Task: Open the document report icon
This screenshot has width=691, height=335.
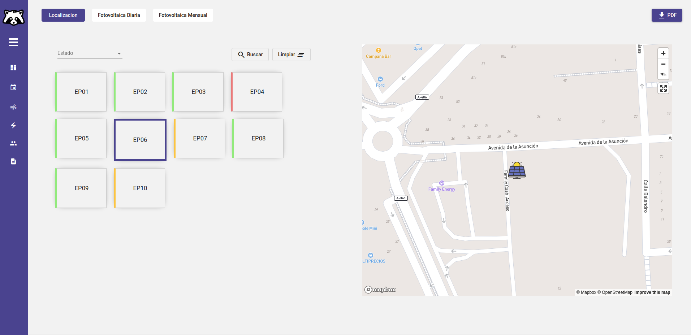Action: [x=13, y=161]
